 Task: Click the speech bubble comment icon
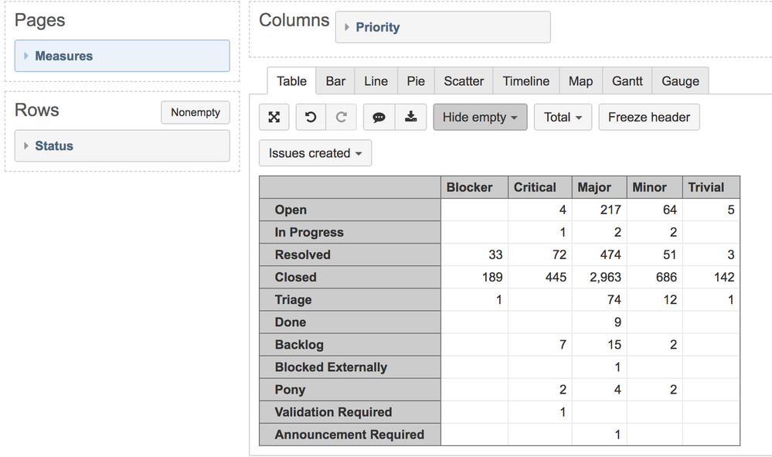point(379,118)
